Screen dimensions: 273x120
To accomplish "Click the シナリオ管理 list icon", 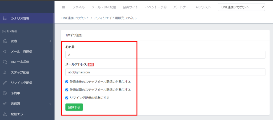I will coord(5,18).
